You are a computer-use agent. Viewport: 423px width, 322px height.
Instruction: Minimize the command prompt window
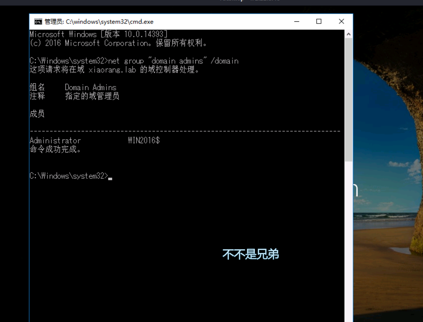[296, 22]
